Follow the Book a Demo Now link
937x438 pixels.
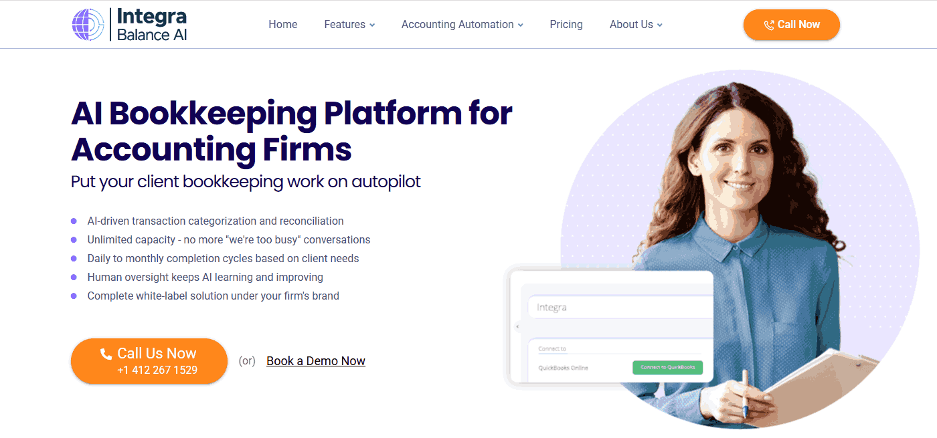[x=316, y=361]
